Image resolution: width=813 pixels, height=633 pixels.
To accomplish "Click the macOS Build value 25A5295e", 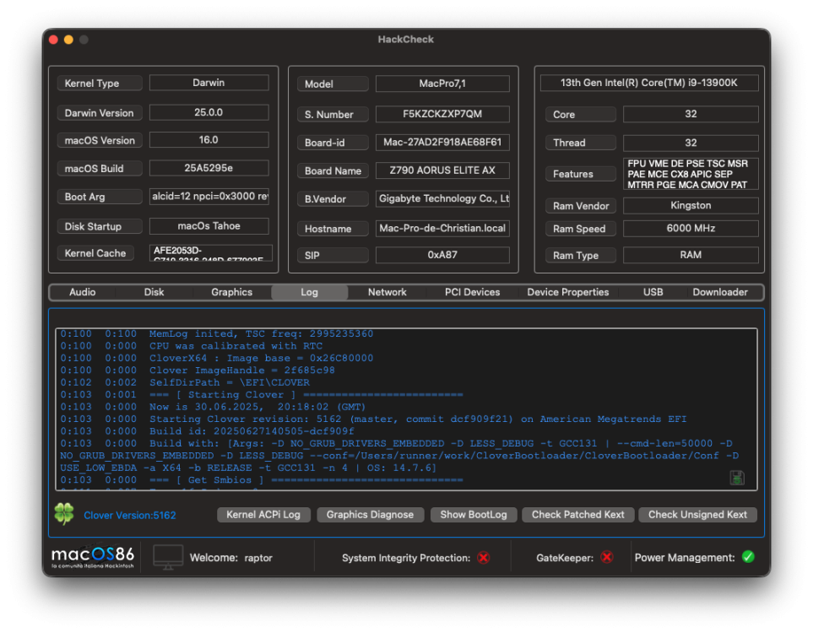I will pos(209,168).
